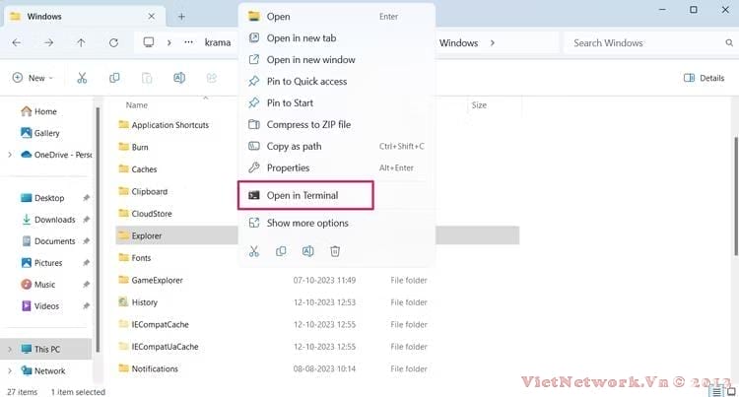Open a new tab with plus button
Image resolution: width=739 pixels, height=397 pixels.
[181, 16]
